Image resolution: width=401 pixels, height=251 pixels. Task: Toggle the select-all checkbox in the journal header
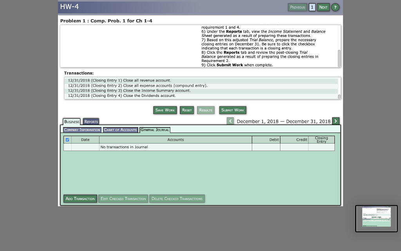(67, 140)
